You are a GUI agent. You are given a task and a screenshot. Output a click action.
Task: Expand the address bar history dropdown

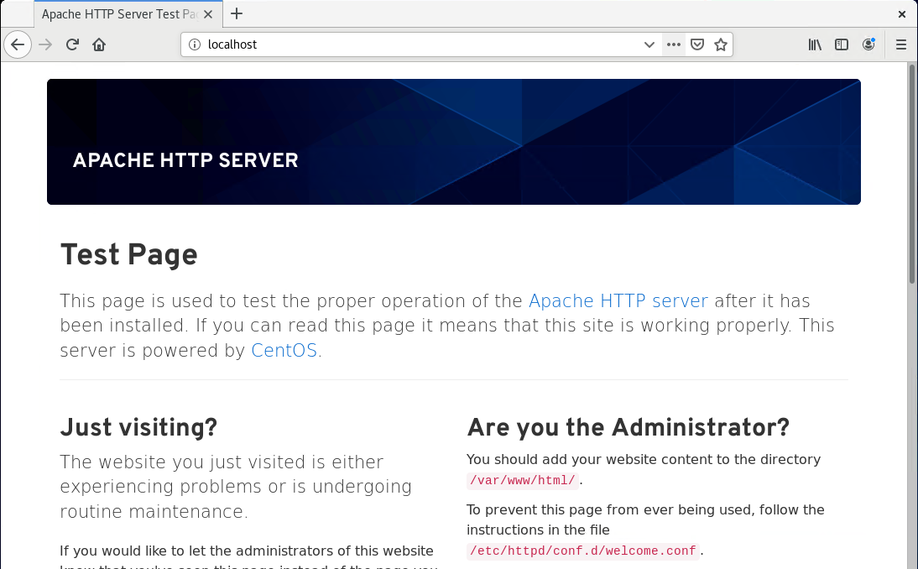(x=649, y=44)
